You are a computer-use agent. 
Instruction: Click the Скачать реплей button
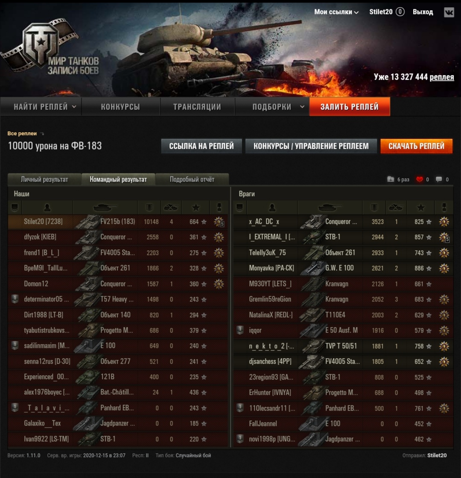pyautogui.click(x=417, y=146)
